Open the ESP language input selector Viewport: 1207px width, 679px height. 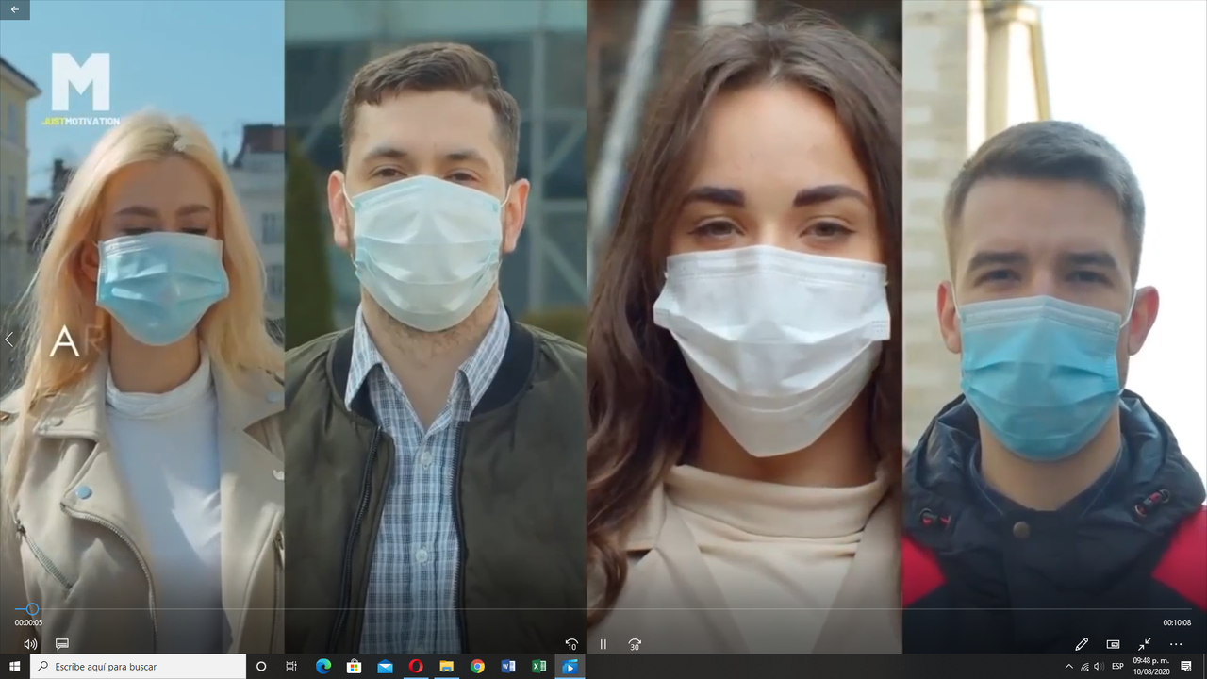(1116, 667)
